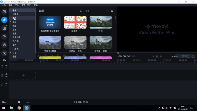Open File Explorer from taskbar
Screen dimensions: 197x111
[x=12, y=108]
